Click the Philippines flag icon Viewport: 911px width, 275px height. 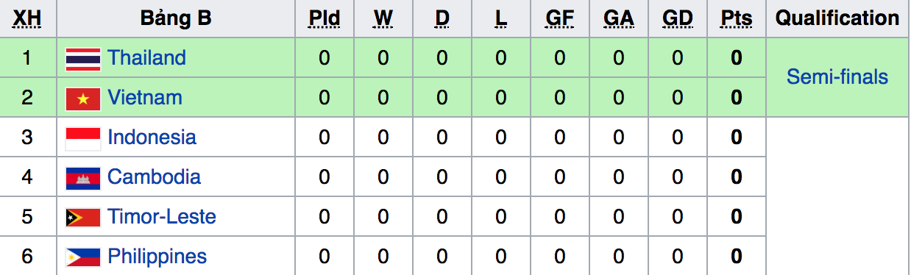(82, 257)
